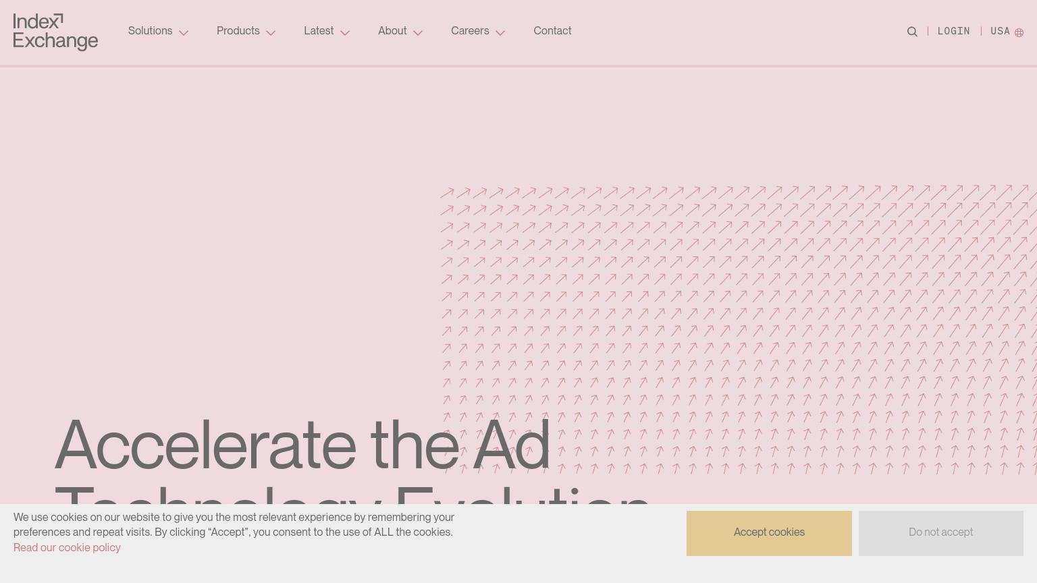Accept cookies in the banner

(x=769, y=533)
